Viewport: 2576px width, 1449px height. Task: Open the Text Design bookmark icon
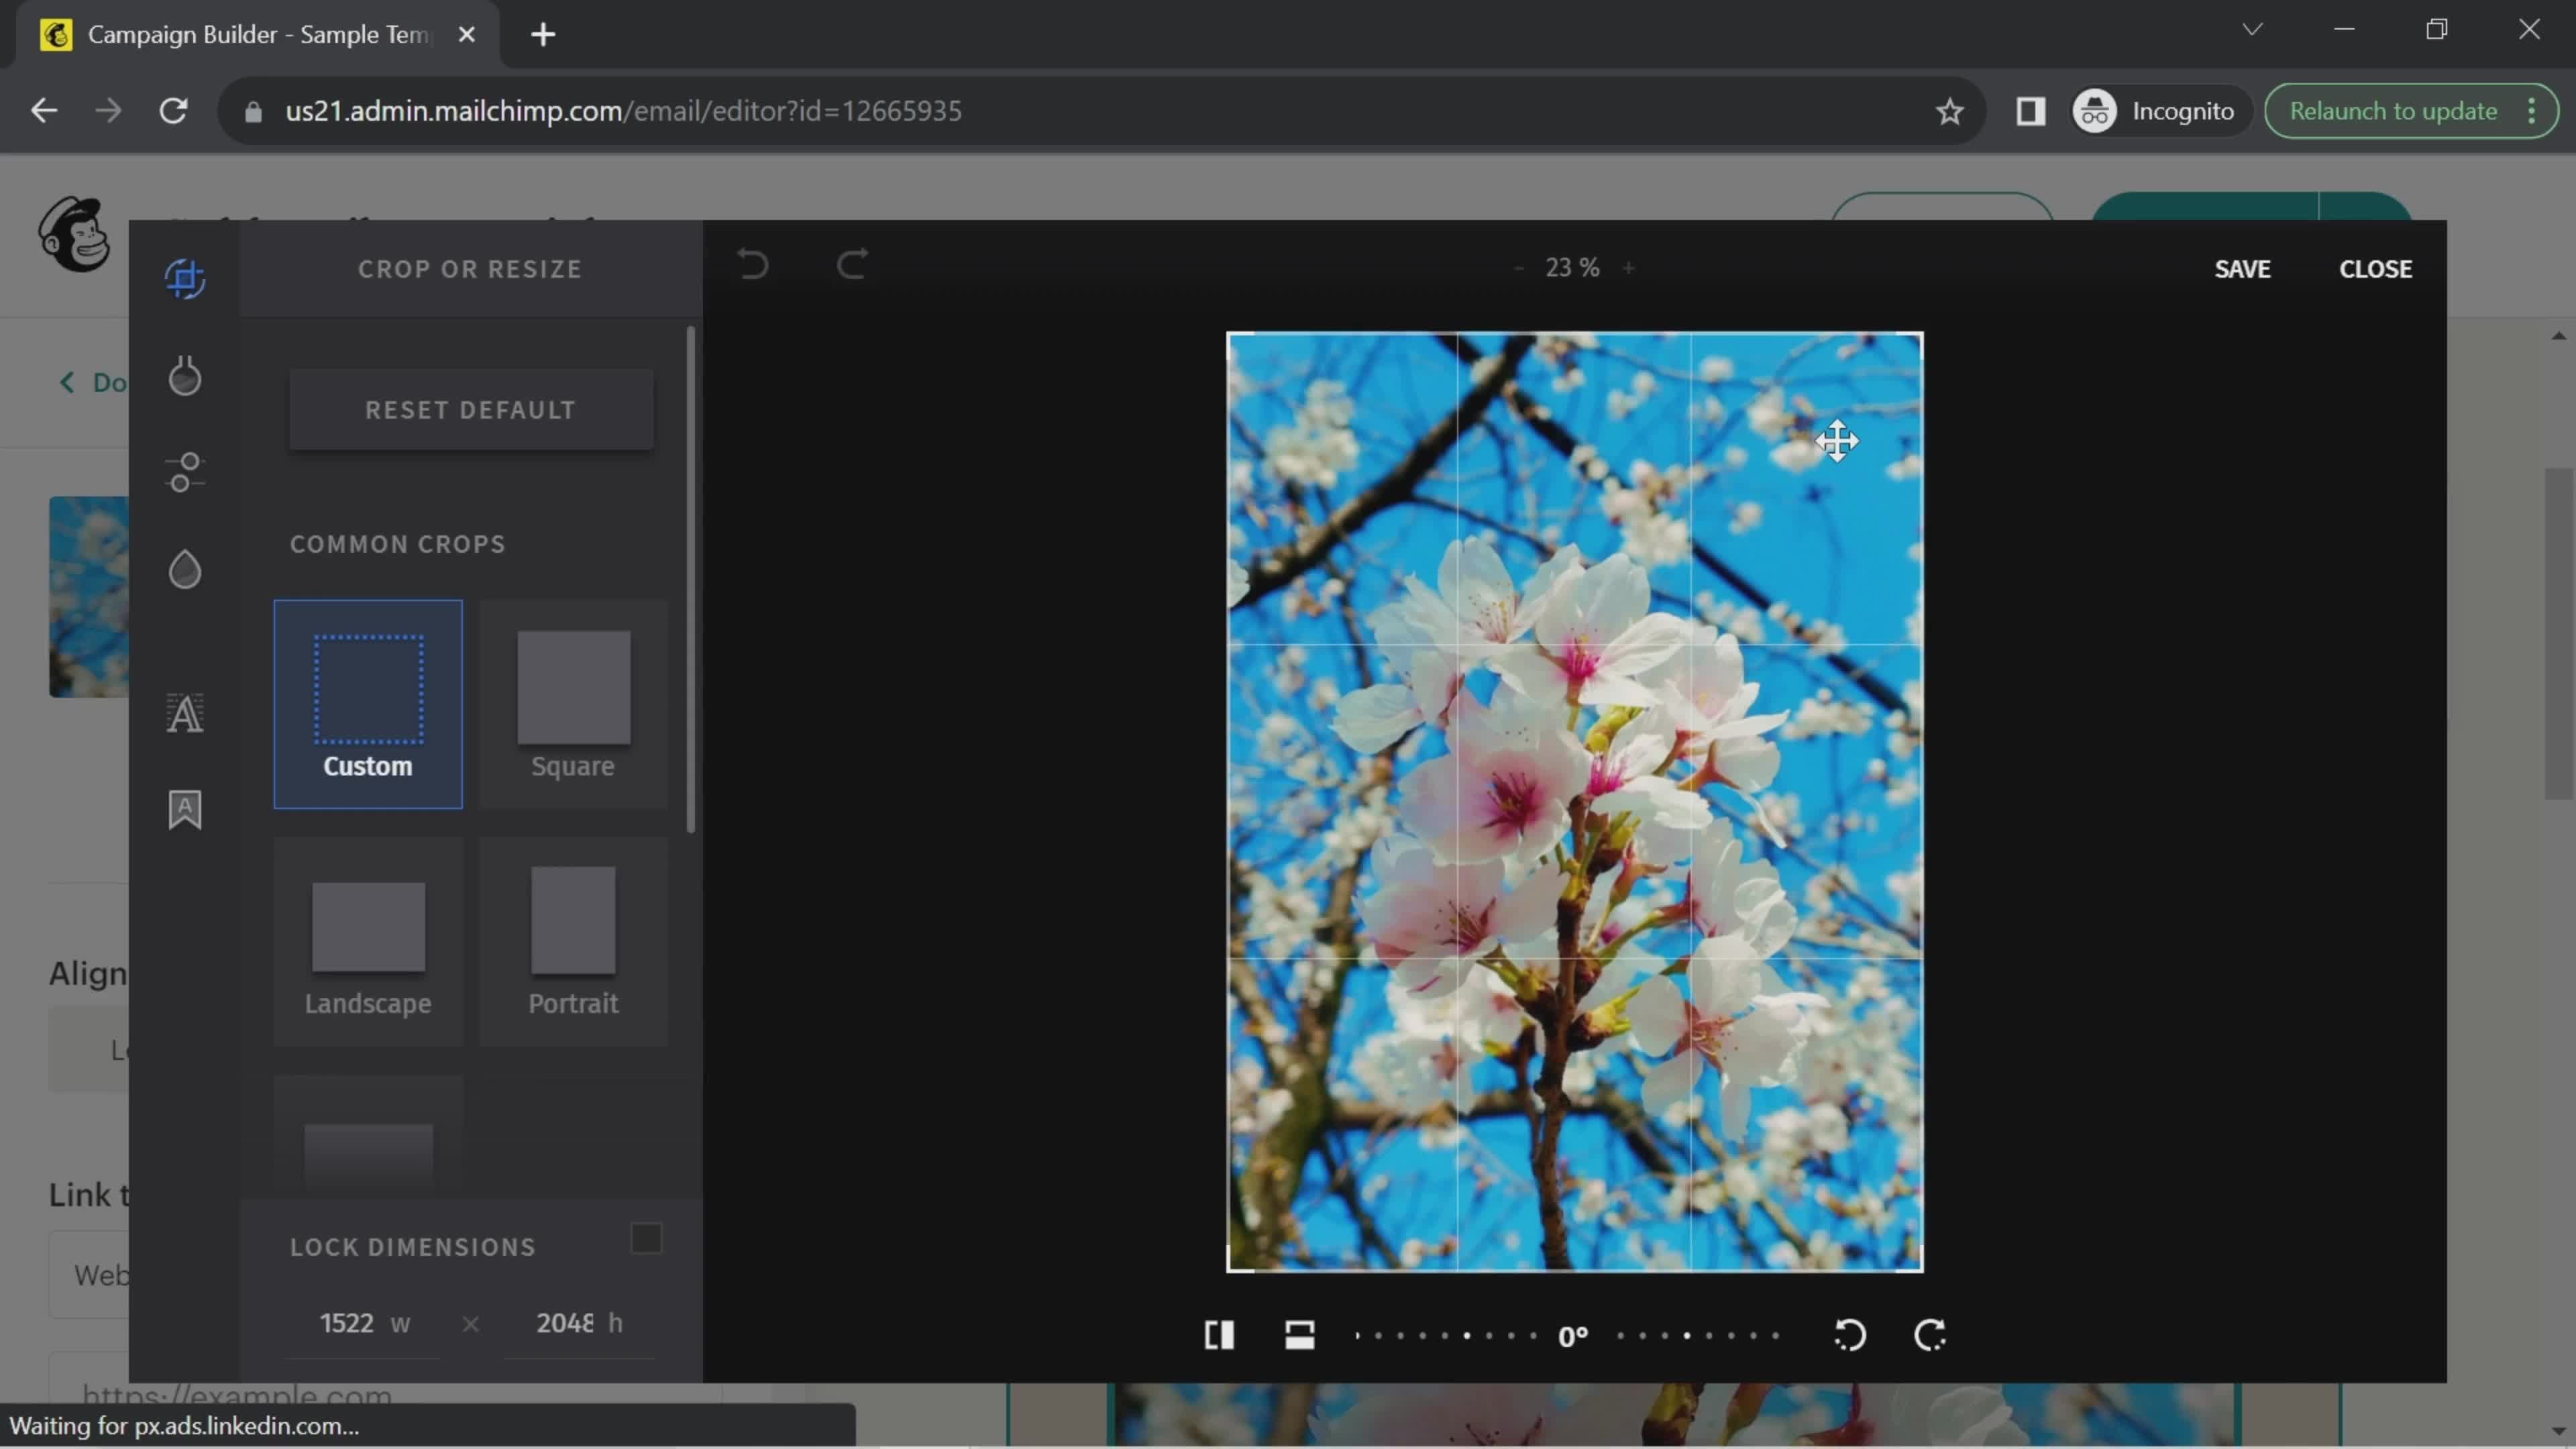tap(185, 810)
